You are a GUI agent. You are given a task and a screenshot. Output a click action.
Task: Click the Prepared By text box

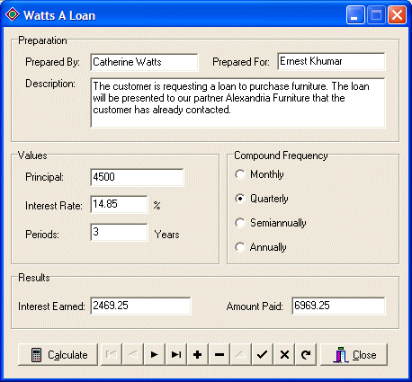click(x=144, y=62)
